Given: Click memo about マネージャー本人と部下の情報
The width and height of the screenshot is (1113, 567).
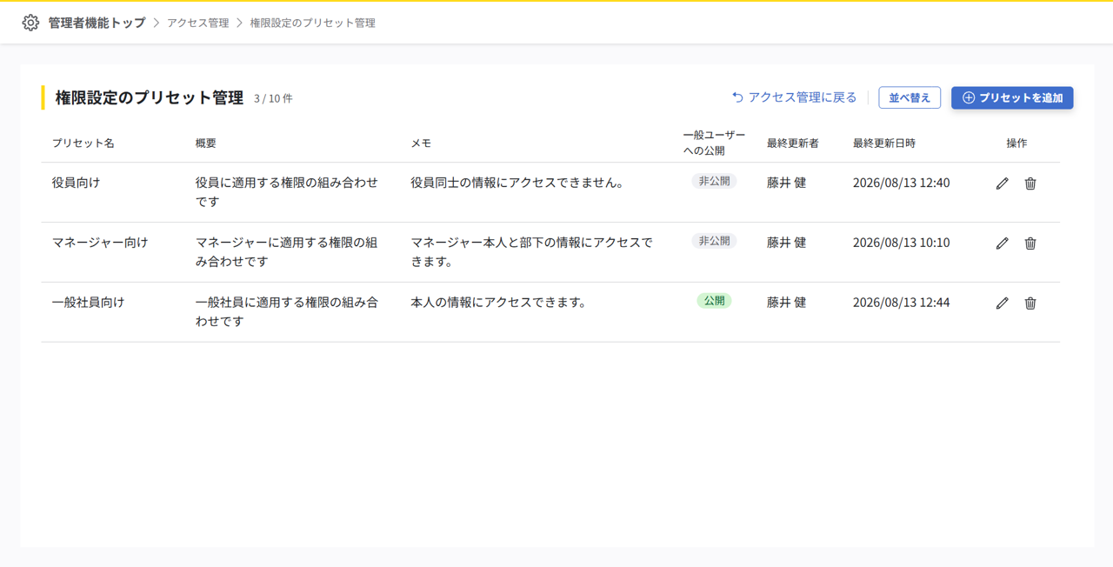Looking at the screenshot, I should tap(532, 252).
